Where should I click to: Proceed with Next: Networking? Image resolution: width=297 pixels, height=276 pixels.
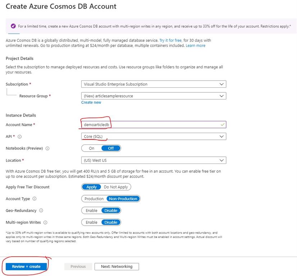(118, 267)
